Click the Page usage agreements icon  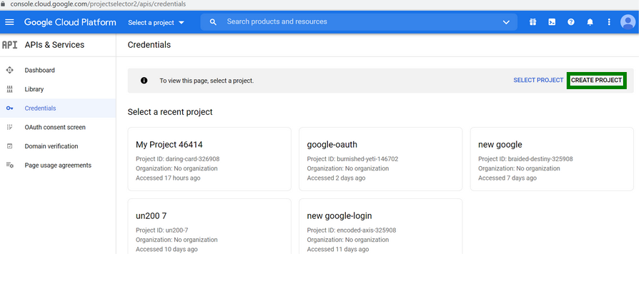[10, 165]
